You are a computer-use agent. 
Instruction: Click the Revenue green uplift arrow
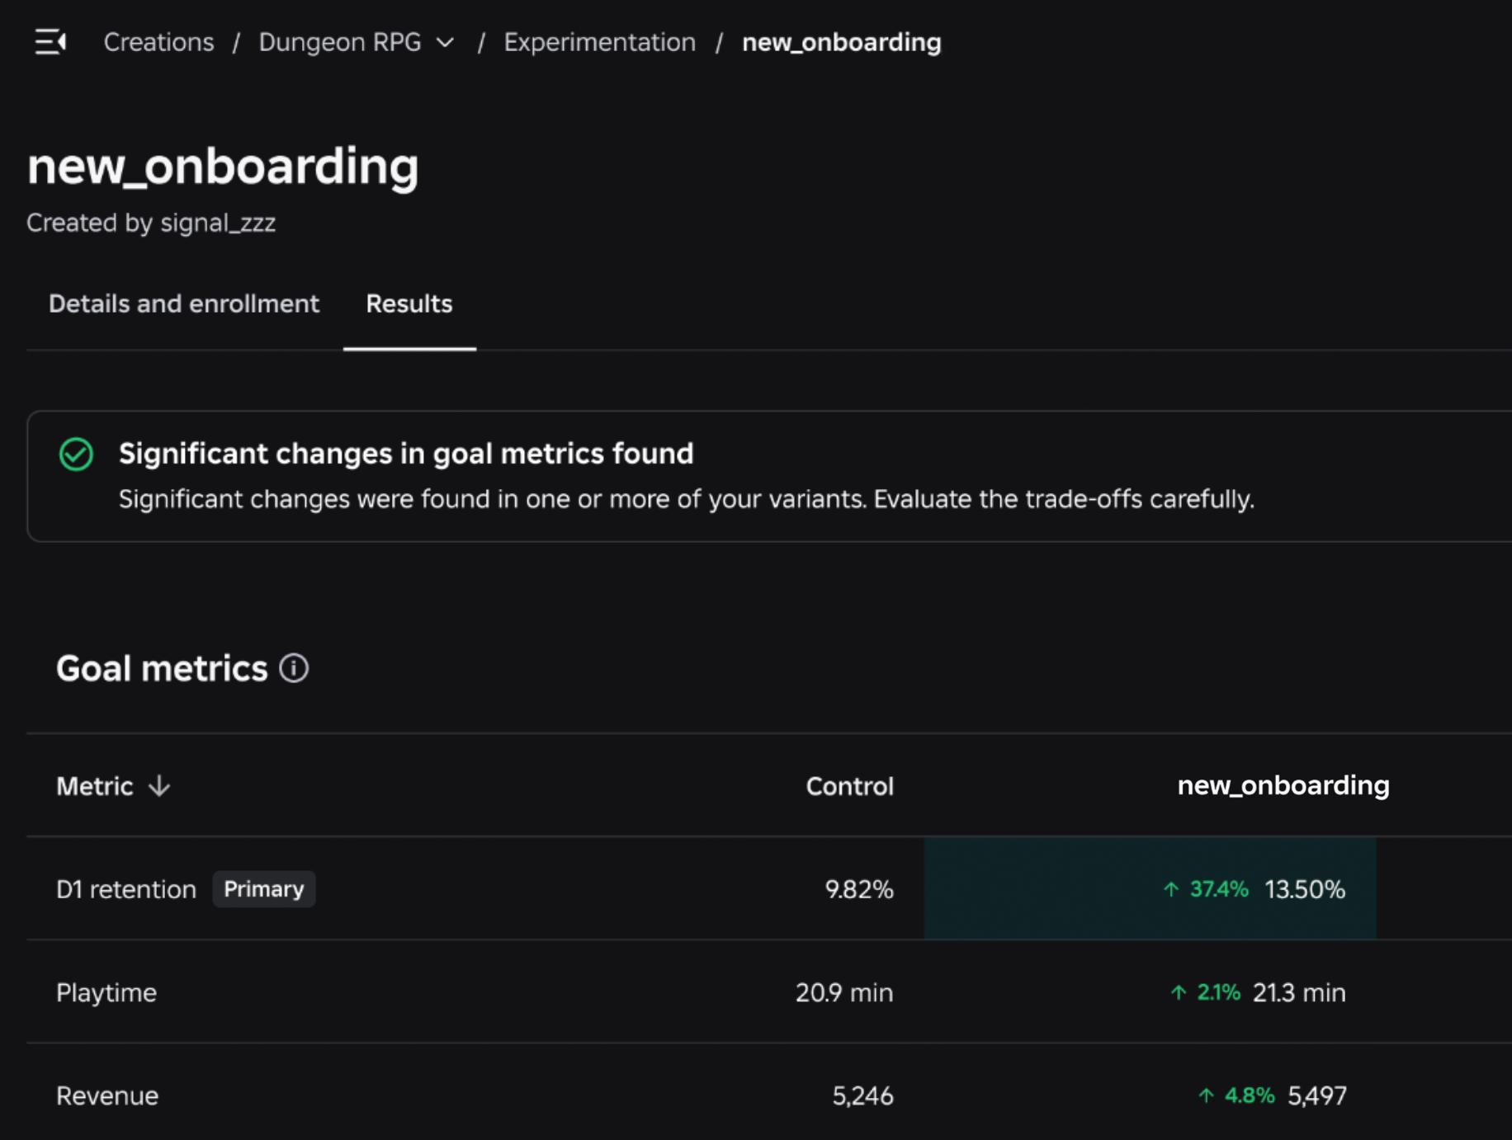pos(1205,1095)
